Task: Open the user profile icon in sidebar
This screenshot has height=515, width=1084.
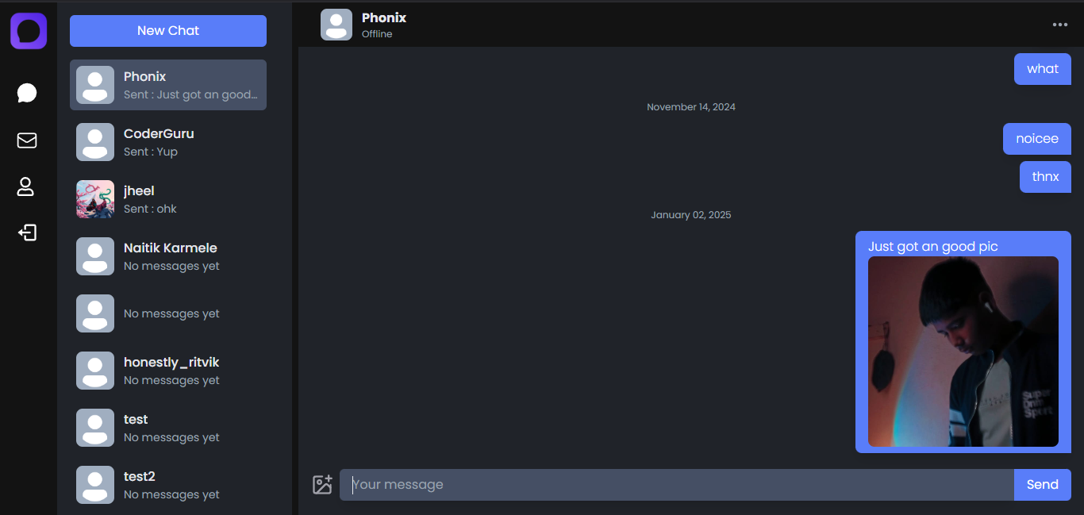Action: (26, 186)
